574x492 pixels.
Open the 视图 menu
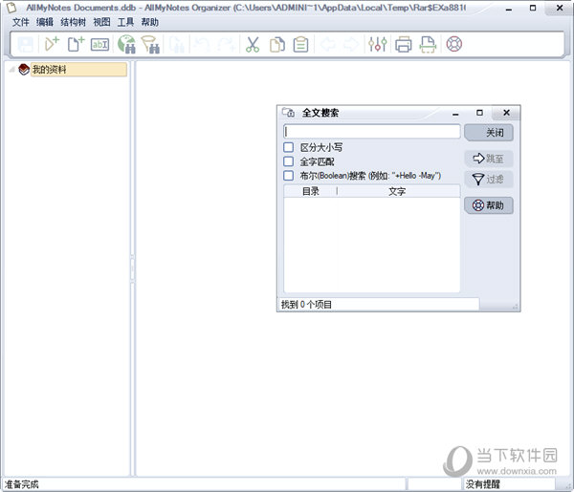pyautogui.click(x=101, y=22)
